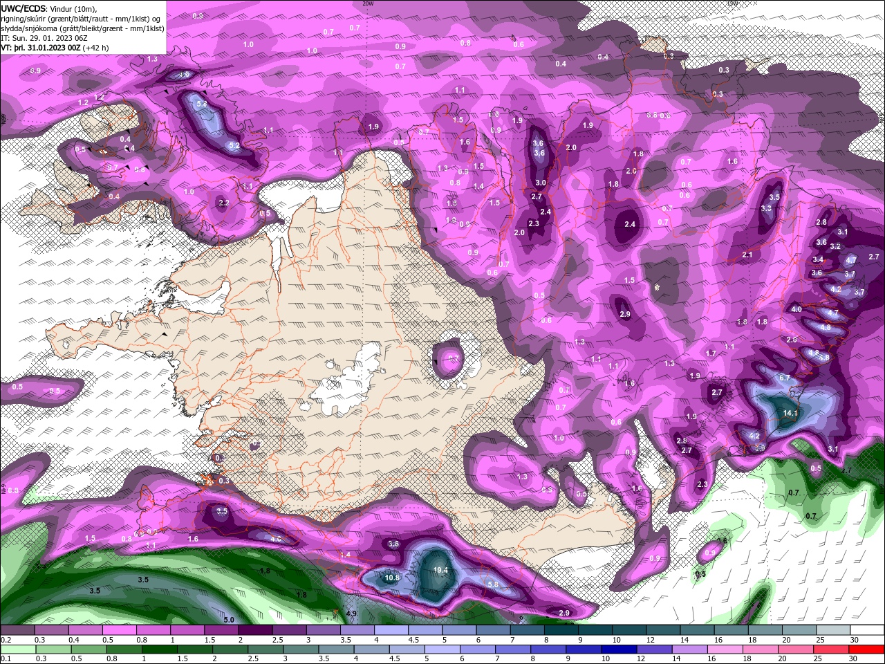Screen dimensions: 885x664
Task: Select the light lavender swatch between 4 and 4.5 in the snow legend
Action: click(391, 630)
